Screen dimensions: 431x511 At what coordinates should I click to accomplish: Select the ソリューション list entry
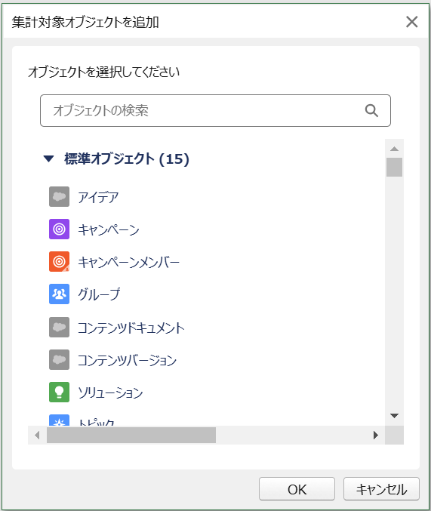[x=110, y=392]
